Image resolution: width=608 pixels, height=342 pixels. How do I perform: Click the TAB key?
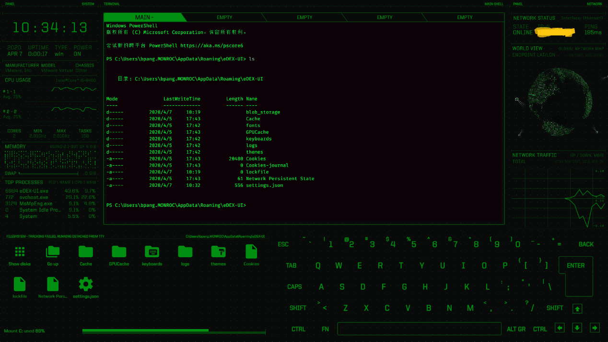[291, 265]
